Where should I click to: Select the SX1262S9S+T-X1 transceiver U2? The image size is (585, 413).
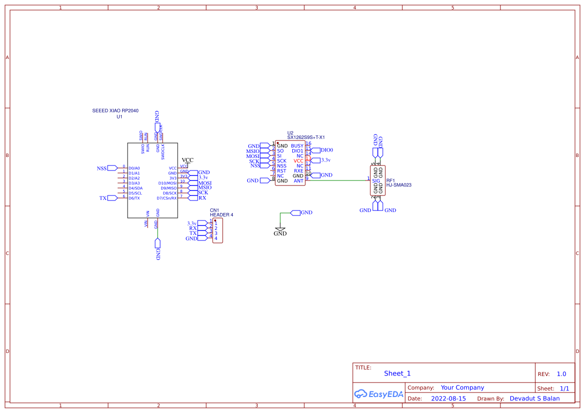tap(290, 162)
